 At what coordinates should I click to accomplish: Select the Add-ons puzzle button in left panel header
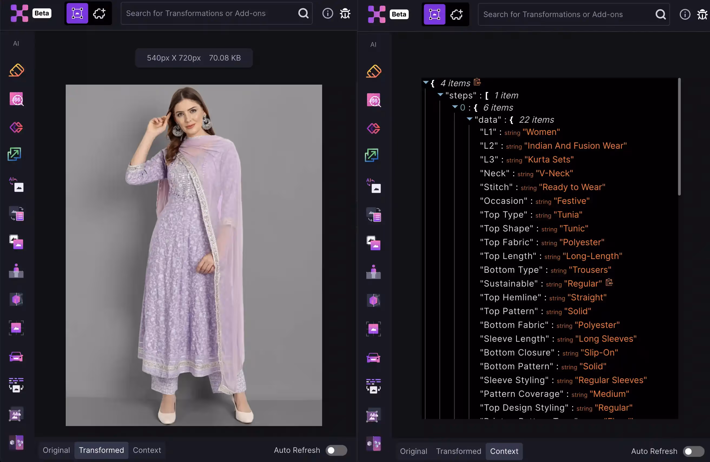tap(99, 14)
